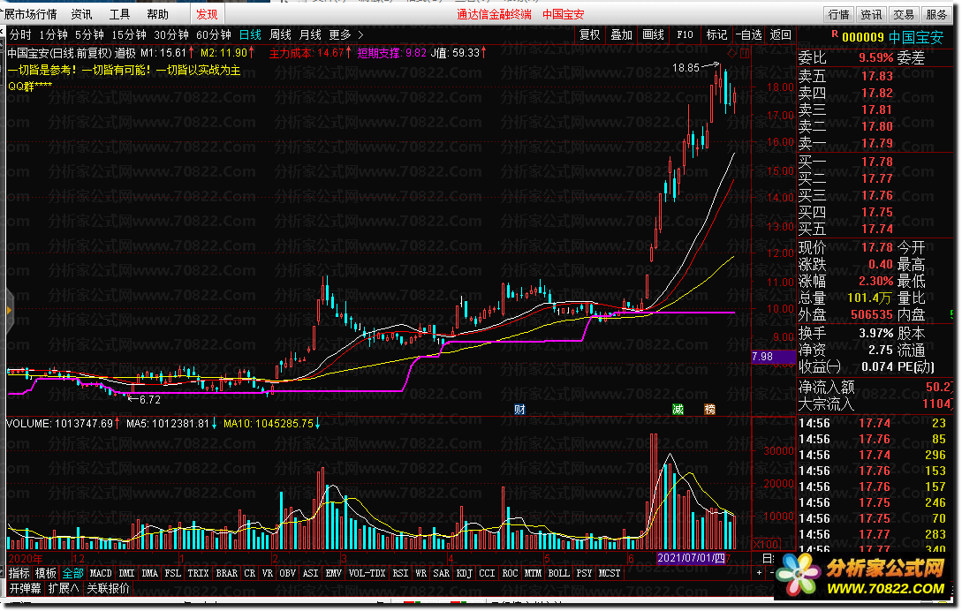Open the top-right 行情 button
The width and height of the screenshot is (962, 611).
(838, 14)
